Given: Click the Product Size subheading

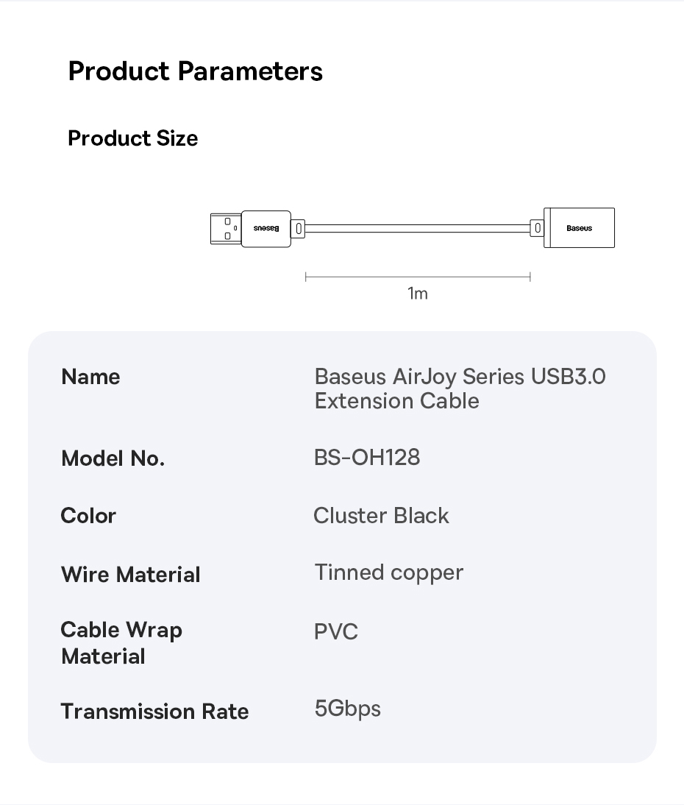Looking at the screenshot, I should (132, 138).
